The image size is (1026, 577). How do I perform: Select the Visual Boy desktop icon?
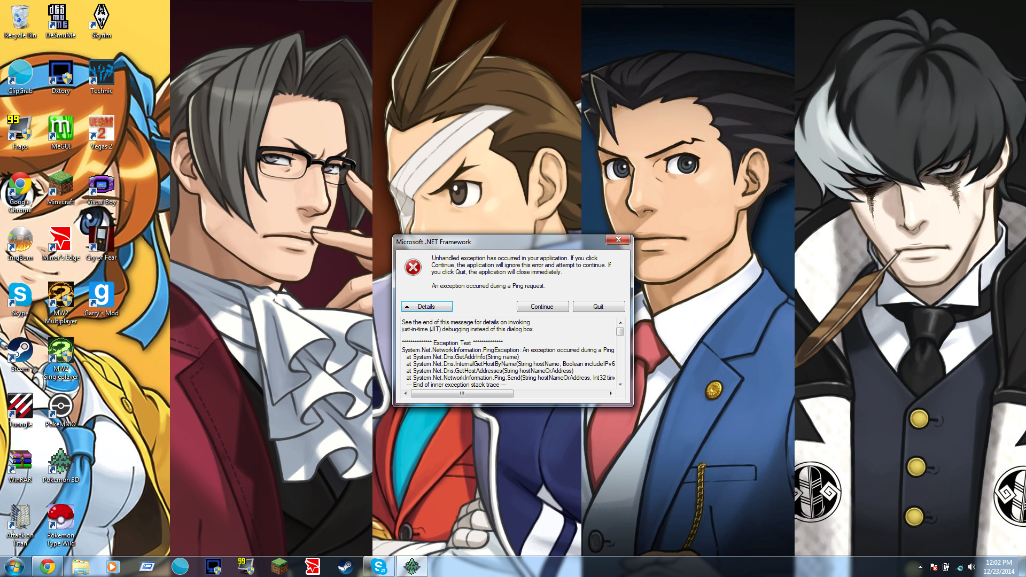point(101,188)
